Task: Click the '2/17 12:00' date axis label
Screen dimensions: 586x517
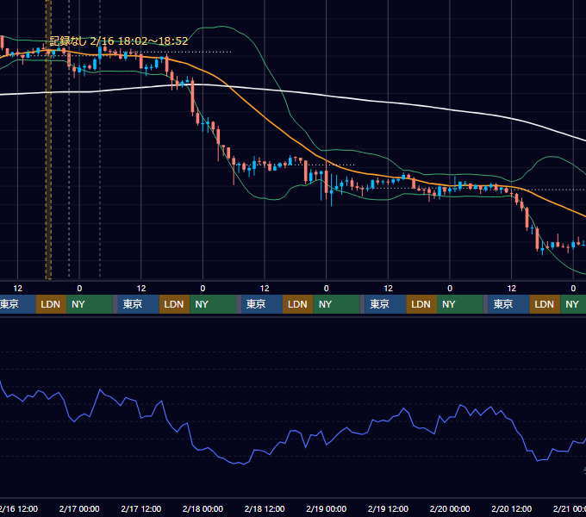Action: click(140, 508)
